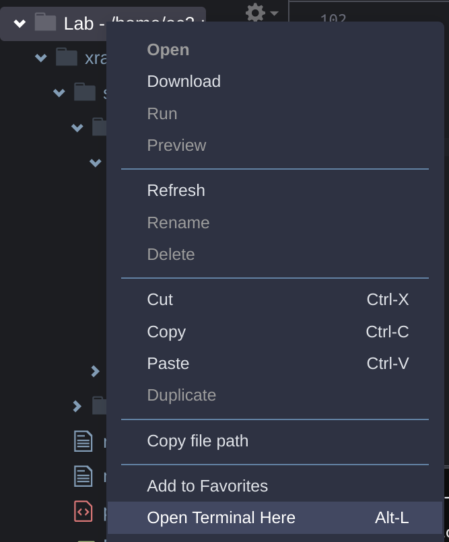Select the nested subfolder icon under xra
This screenshot has width=449, height=542.
[85, 92]
